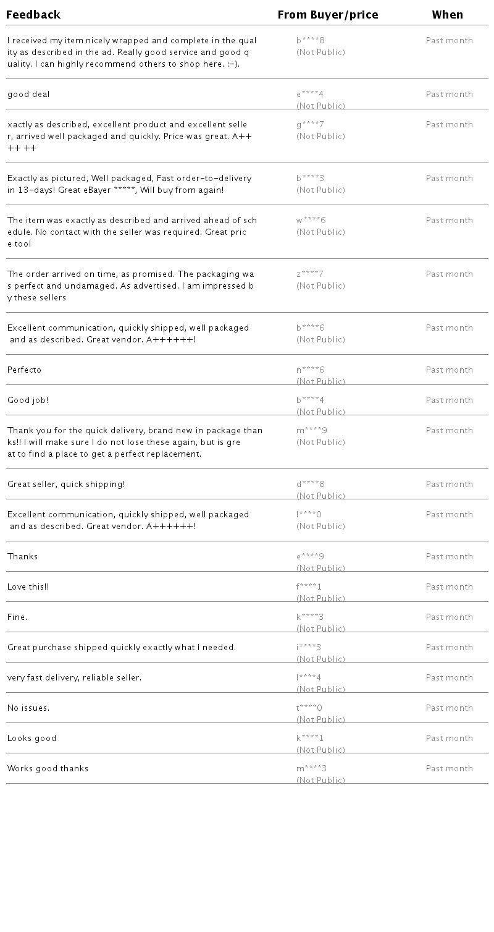
Task: Select the 'Perfecto' feedback comment
Action: click(x=25, y=370)
